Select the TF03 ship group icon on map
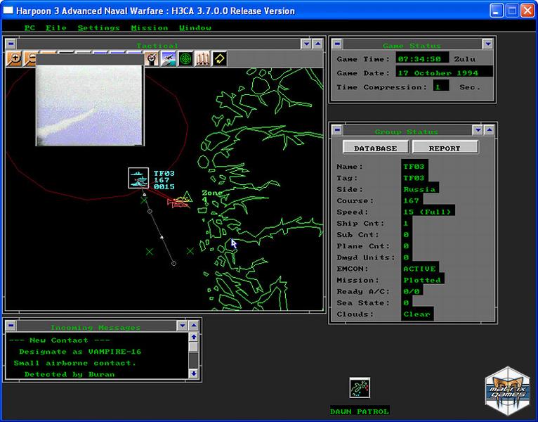Image resolution: width=538 pixels, height=422 pixels. pos(138,178)
